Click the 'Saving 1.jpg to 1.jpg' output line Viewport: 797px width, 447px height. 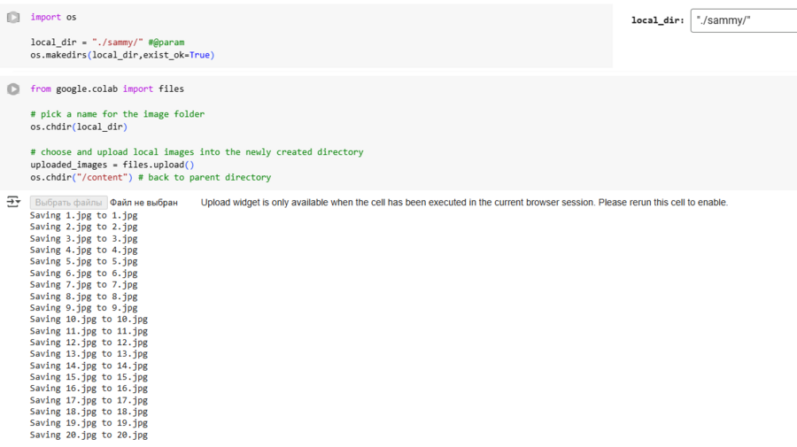pyautogui.click(x=83, y=215)
